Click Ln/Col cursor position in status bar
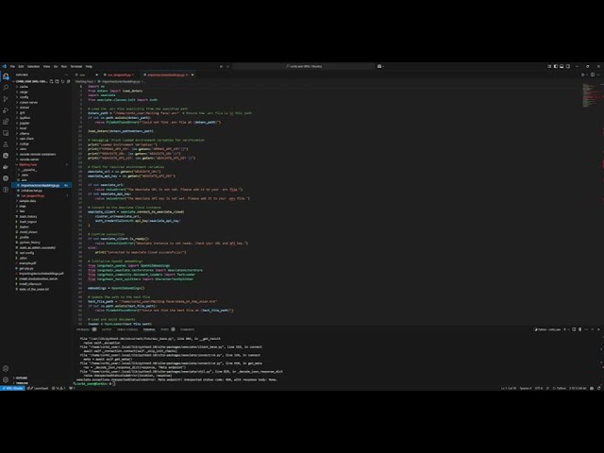The width and height of the screenshot is (604, 453). 509,388
